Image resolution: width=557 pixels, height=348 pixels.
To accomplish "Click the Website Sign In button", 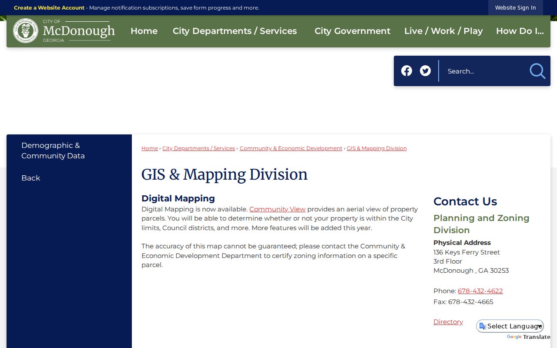I will pos(516,8).
